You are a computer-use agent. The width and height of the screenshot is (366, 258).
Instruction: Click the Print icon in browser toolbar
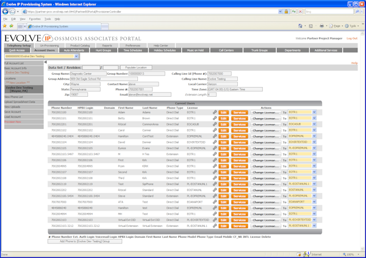pos(321,26)
